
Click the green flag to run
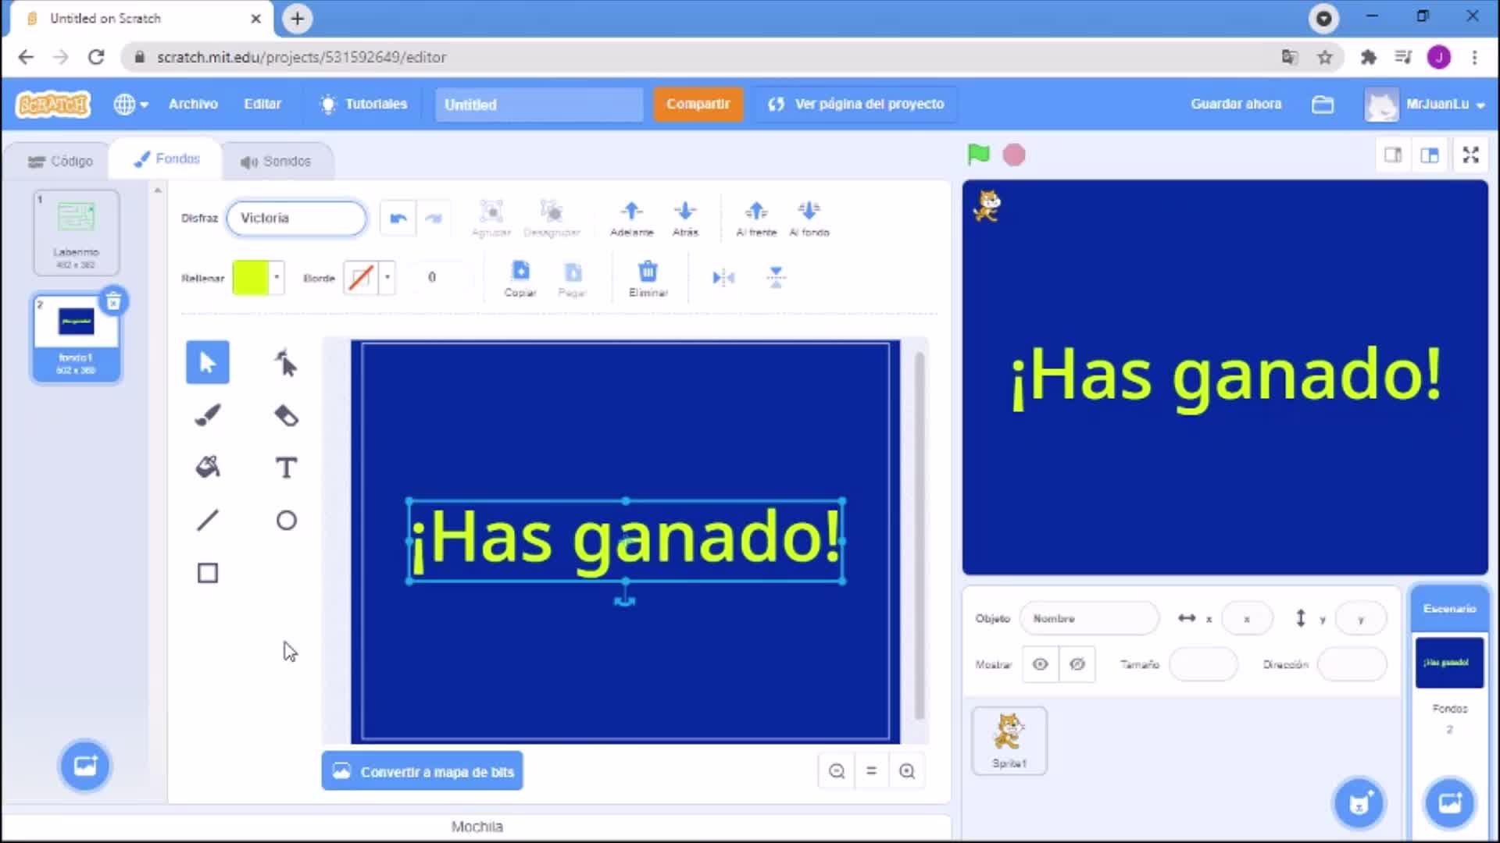[x=978, y=155]
